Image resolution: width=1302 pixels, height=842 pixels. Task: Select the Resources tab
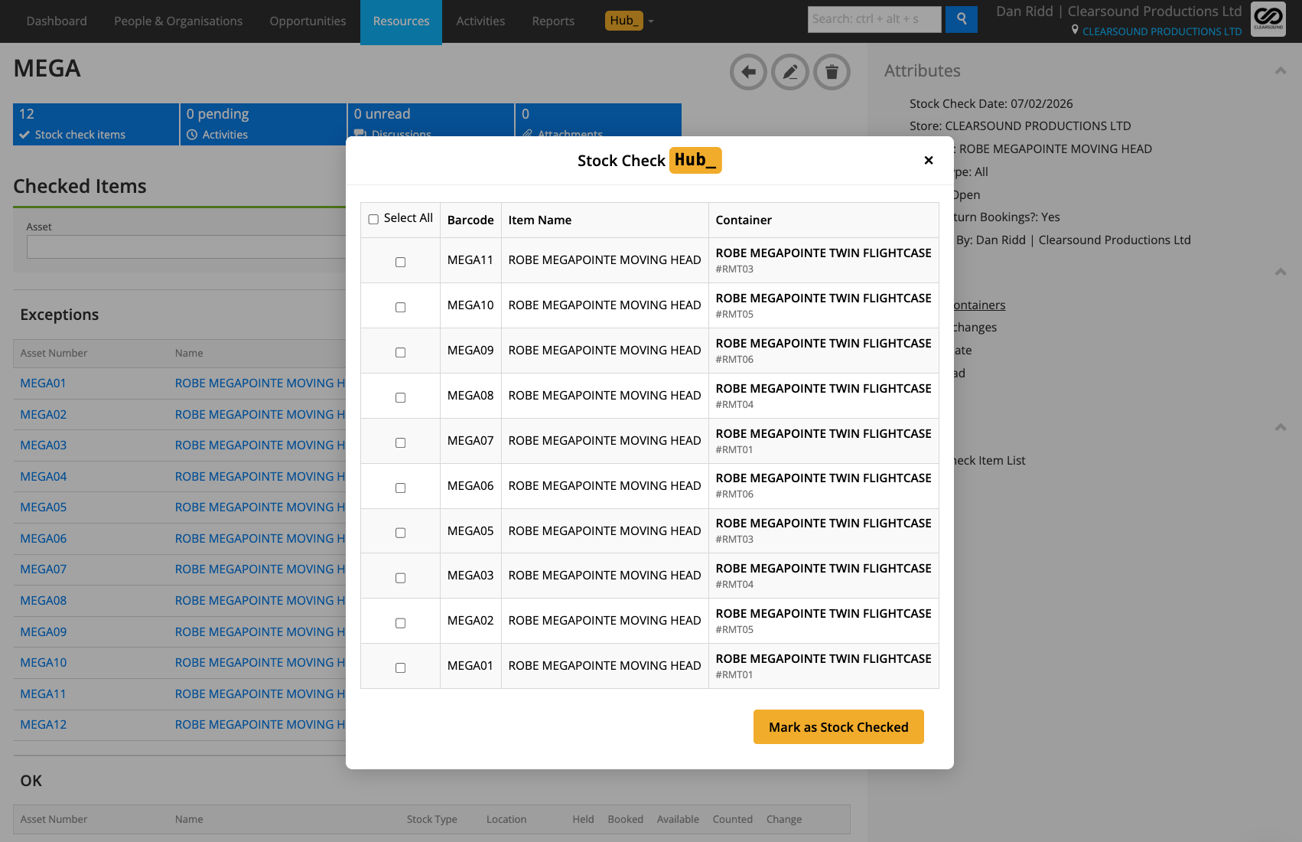click(401, 21)
